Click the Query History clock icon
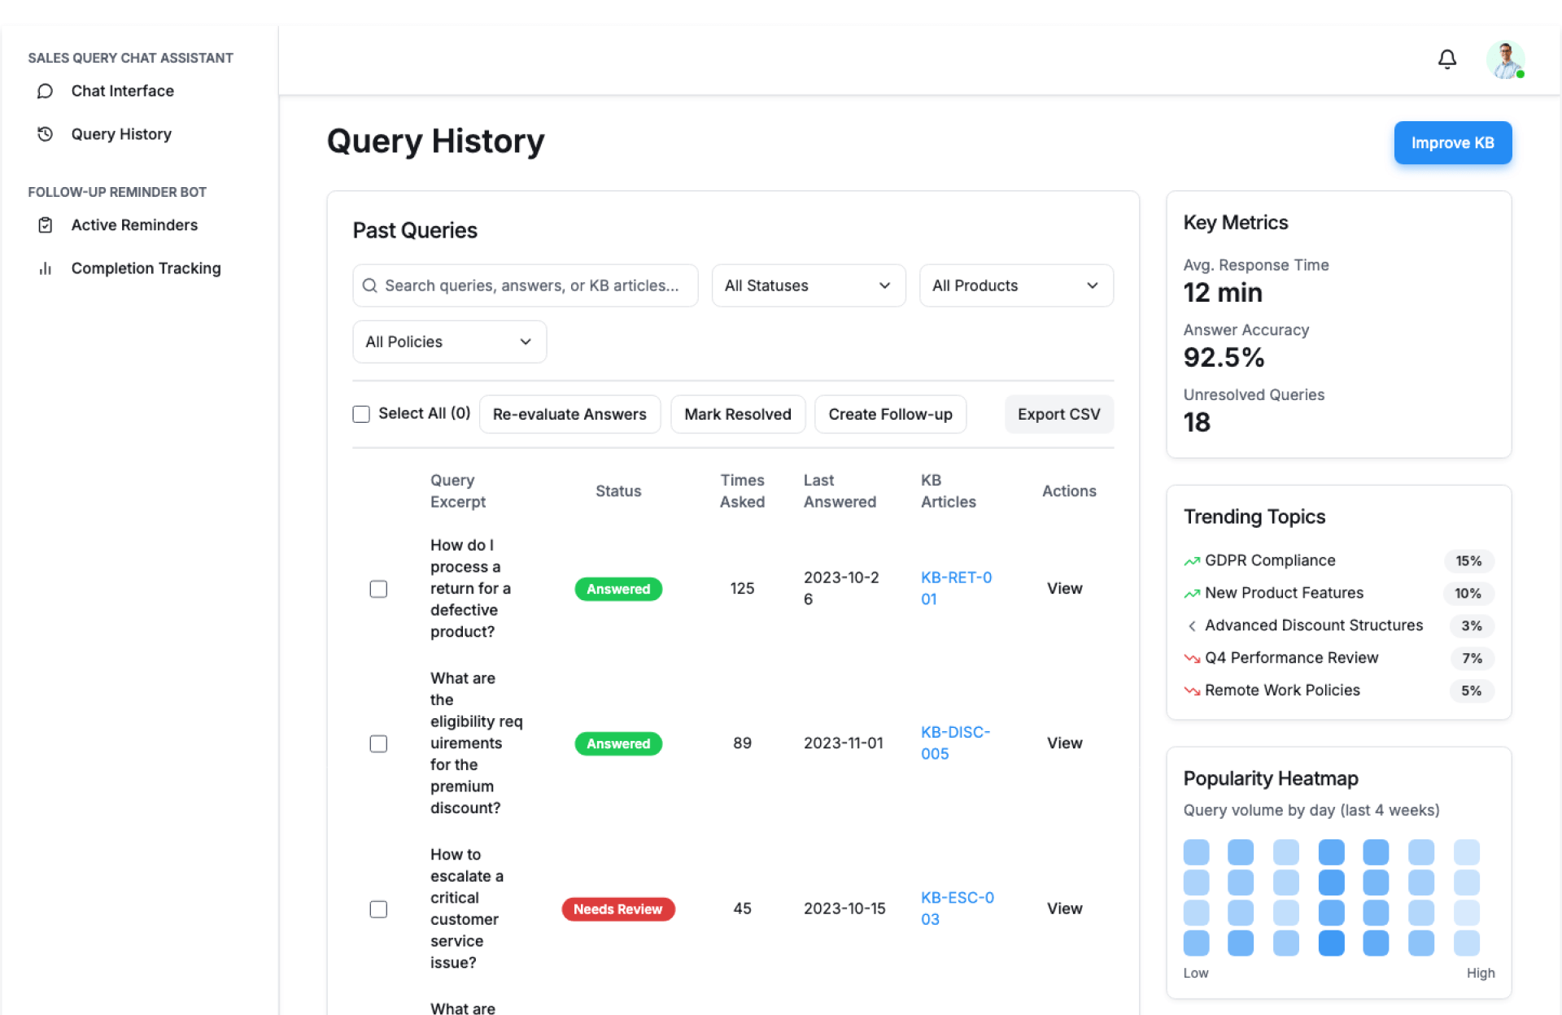Image resolution: width=1562 pixels, height=1015 pixels. 46,134
